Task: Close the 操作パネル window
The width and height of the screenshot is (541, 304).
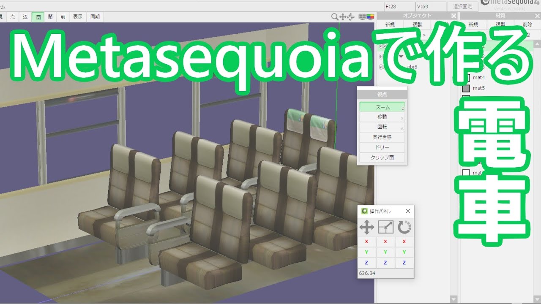Action: 408,211
